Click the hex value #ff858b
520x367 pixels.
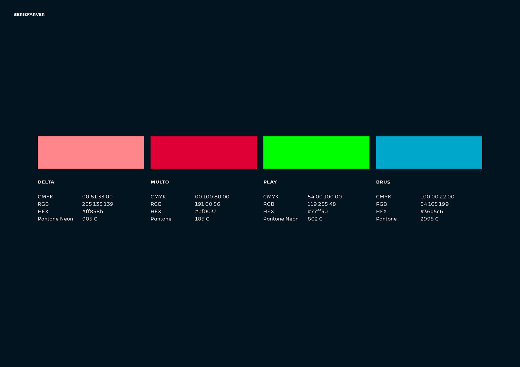click(93, 211)
